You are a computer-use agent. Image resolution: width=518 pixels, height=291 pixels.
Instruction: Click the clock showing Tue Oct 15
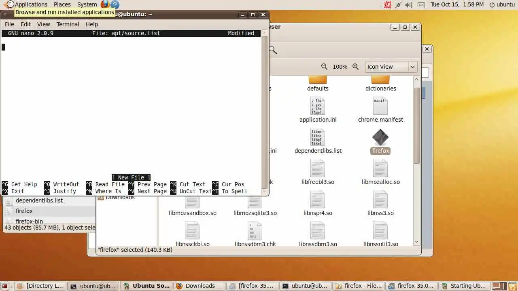click(457, 5)
